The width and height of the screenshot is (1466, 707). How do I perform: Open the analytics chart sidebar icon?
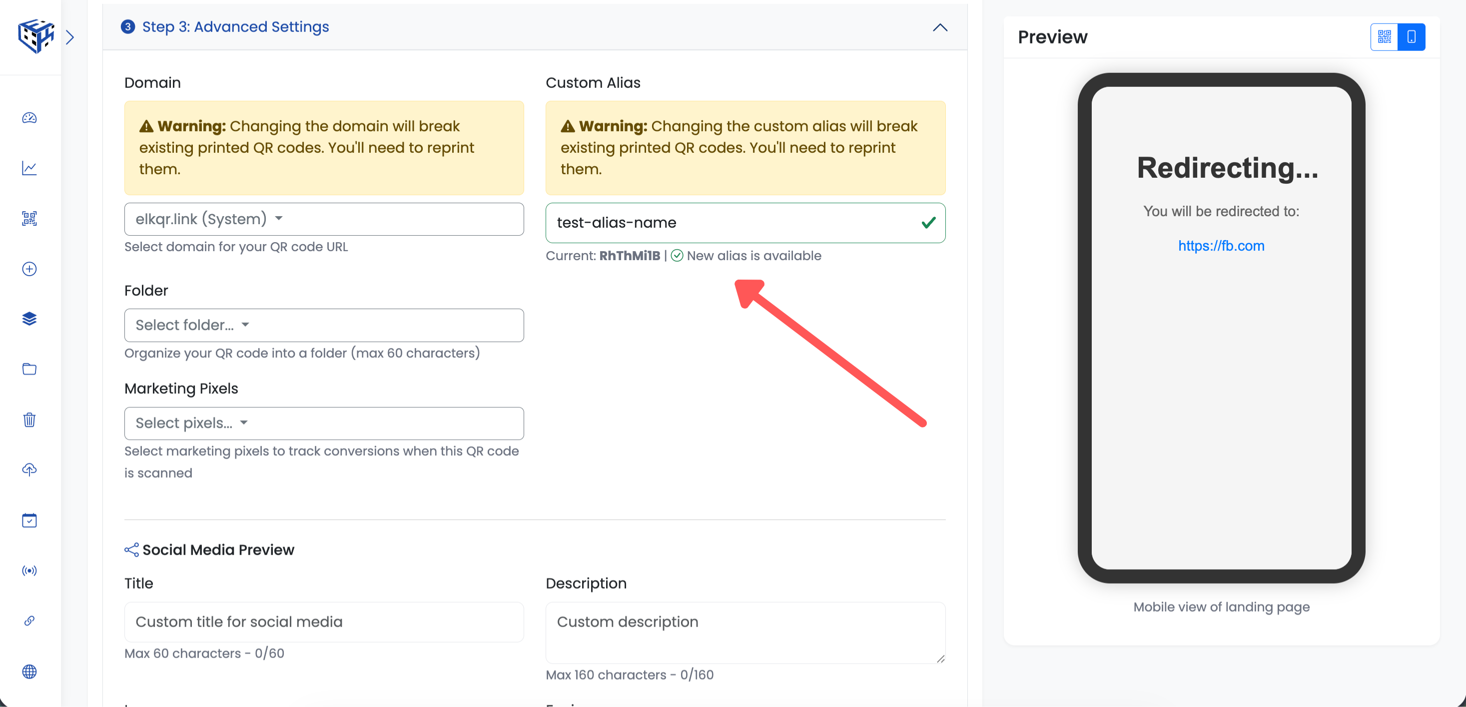point(29,168)
